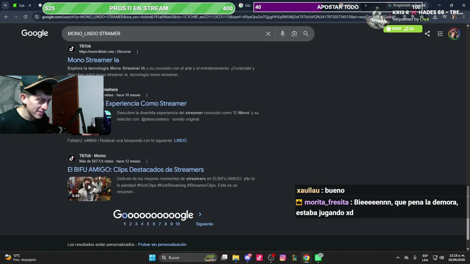470x264 pixels.
Task: Open more options for tiktok.com Discover result
Action: click(x=138, y=52)
